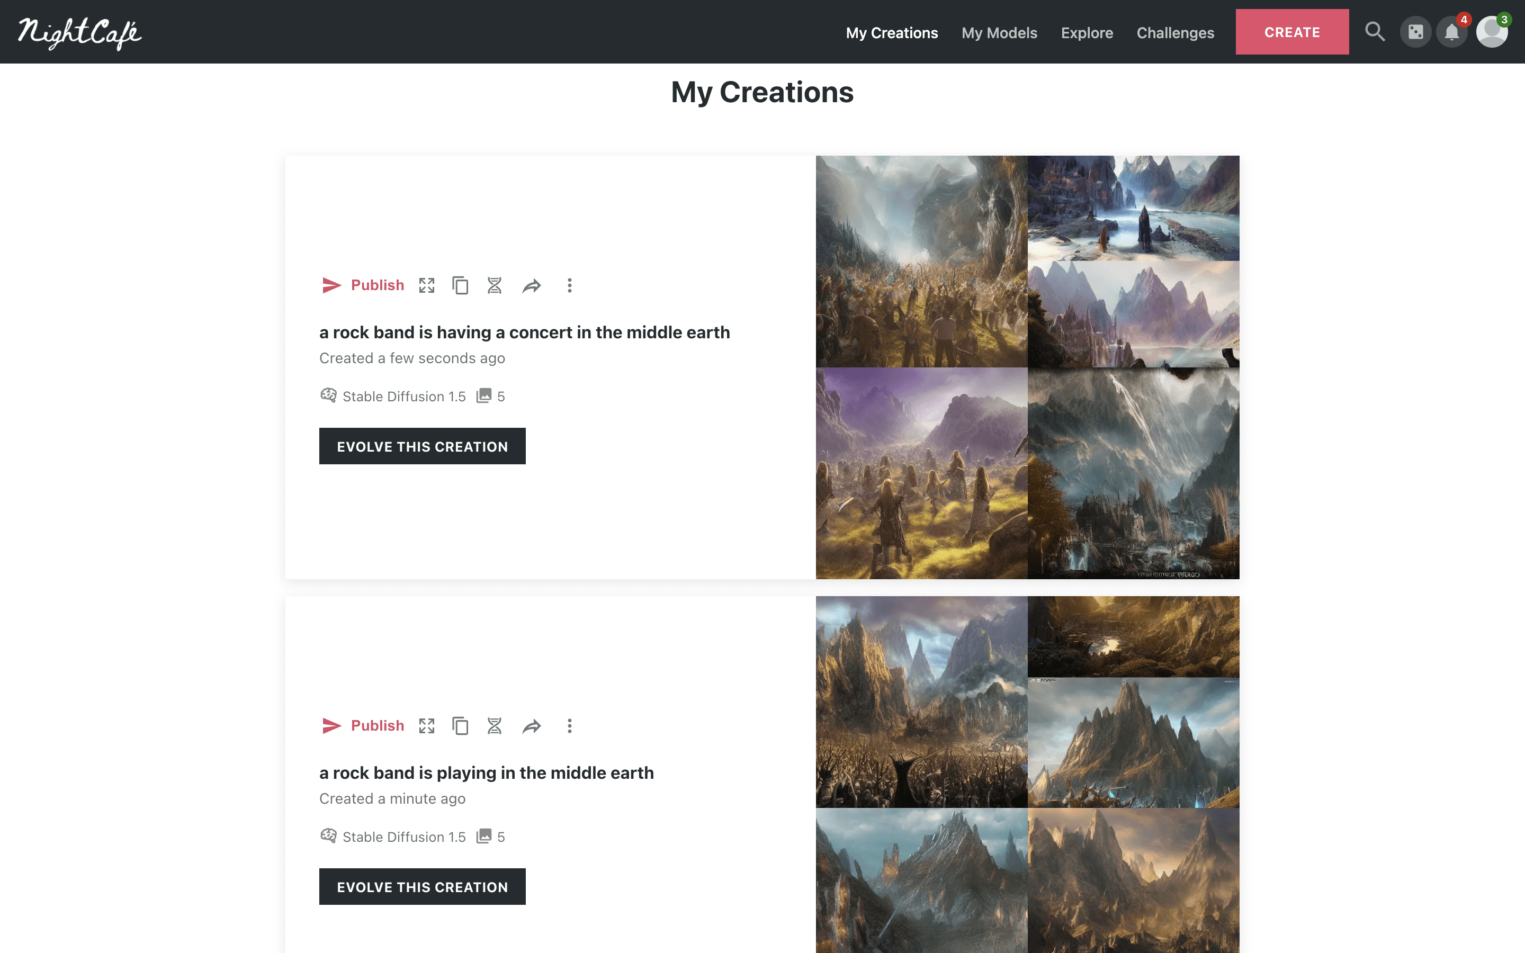Open the Explore page from navigation
1525x953 pixels.
(x=1087, y=33)
